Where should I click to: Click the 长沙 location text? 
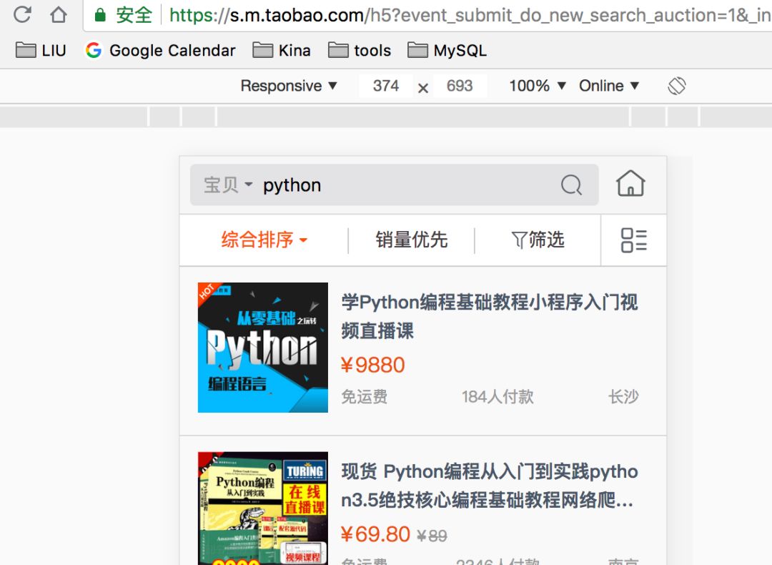click(623, 396)
